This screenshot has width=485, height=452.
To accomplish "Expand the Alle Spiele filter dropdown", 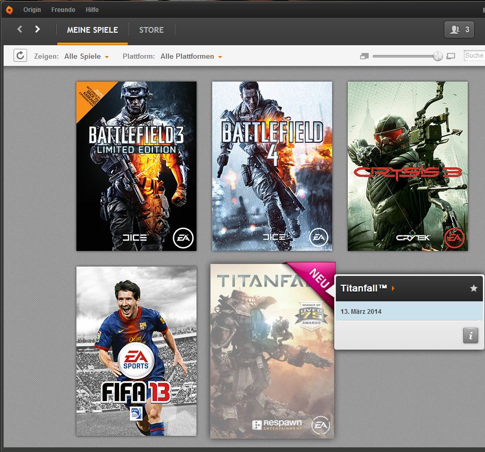I will point(86,56).
